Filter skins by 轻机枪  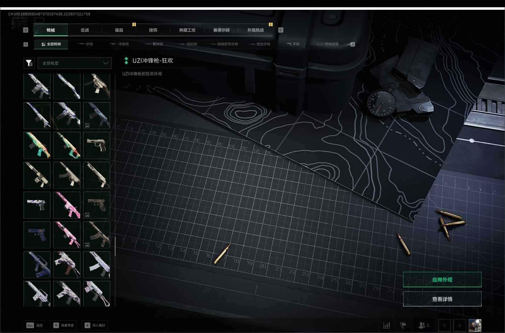[x=188, y=44]
